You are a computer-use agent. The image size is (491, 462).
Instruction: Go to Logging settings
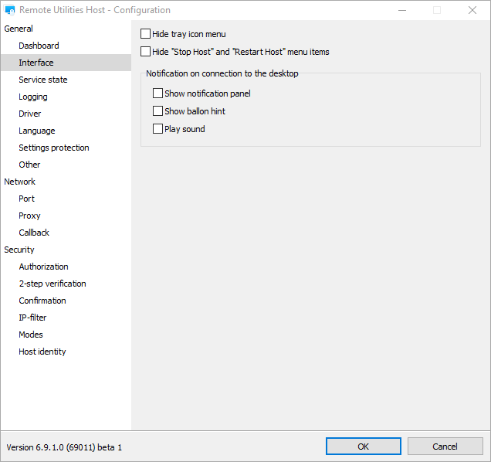pyautogui.click(x=33, y=97)
